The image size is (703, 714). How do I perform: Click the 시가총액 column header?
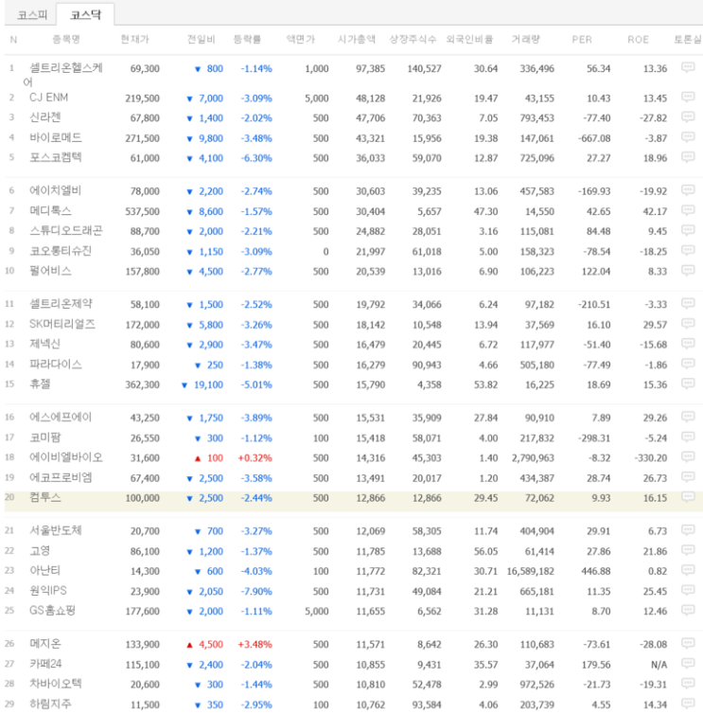point(357,39)
